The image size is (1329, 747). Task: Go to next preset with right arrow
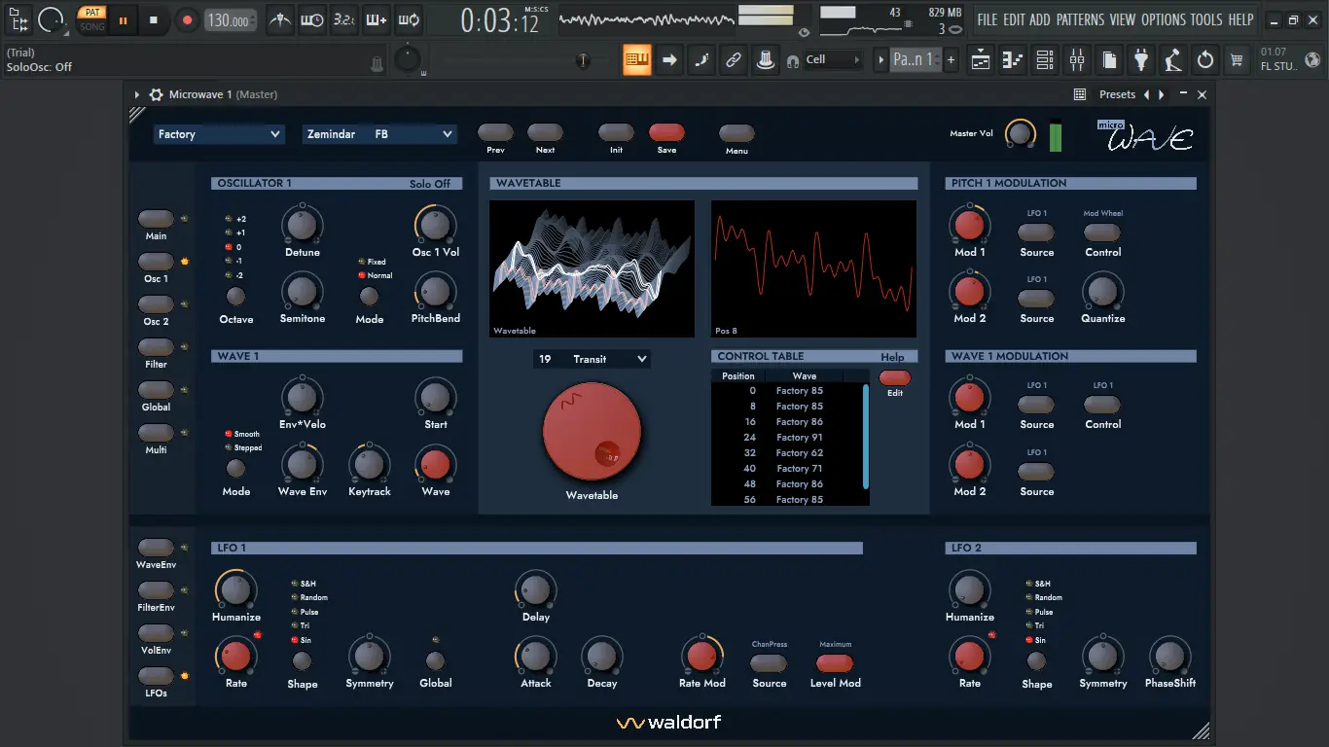pyautogui.click(x=1161, y=94)
